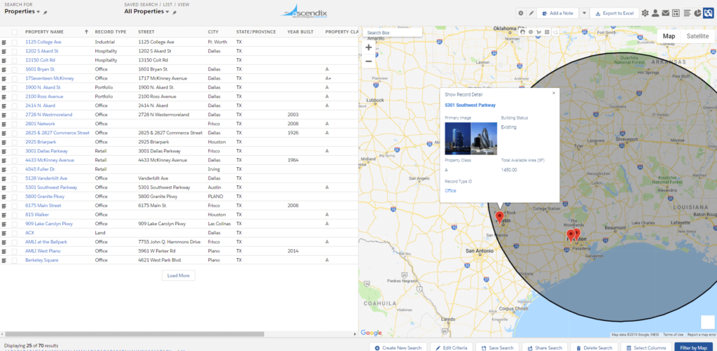This screenshot has width=717, height=351.
Task: Check the box for AMLI West Plano
Action: tap(15, 251)
